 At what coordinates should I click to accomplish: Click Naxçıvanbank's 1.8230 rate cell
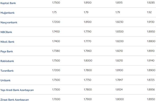coord(119,22)
